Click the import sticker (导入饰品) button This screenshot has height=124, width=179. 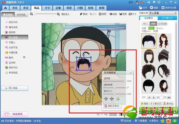click(x=14, y=88)
